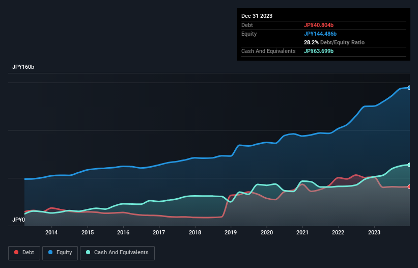The height and width of the screenshot is (268, 418).
Task: Click the 2023 x-axis label
Action: click(374, 233)
